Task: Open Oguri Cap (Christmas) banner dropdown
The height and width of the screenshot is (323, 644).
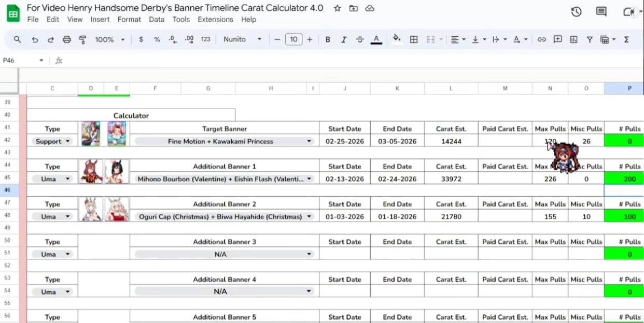Action: tap(224, 217)
